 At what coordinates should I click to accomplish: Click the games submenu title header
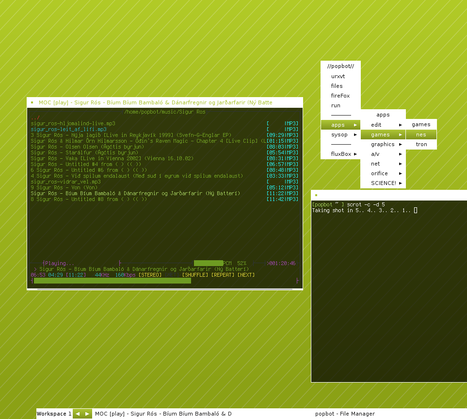tap(421, 124)
